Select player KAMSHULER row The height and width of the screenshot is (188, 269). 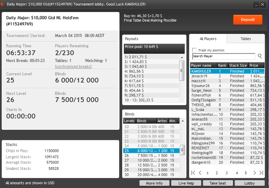click(x=227, y=71)
